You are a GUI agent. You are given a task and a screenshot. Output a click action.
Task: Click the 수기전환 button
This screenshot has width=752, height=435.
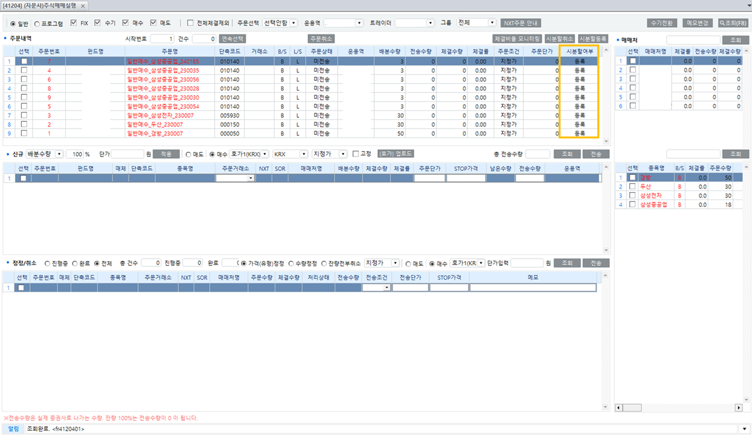[662, 23]
